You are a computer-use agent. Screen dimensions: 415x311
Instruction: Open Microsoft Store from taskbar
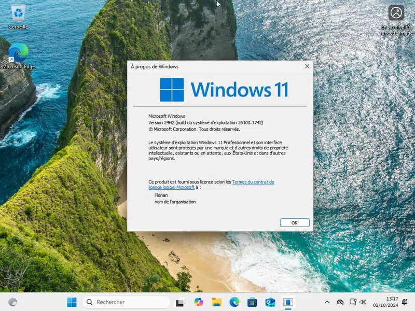click(x=252, y=302)
